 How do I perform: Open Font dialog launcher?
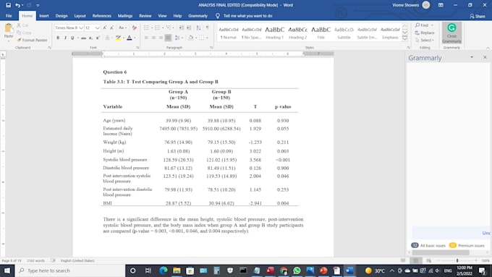[137, 48]
